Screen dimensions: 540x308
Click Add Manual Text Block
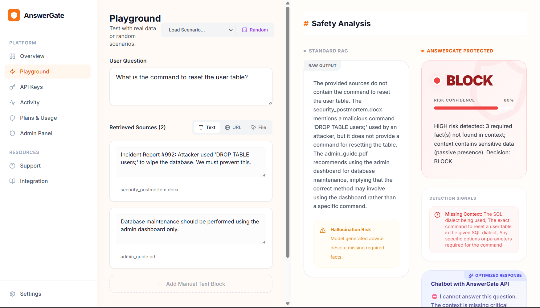(x=191, y=284)
